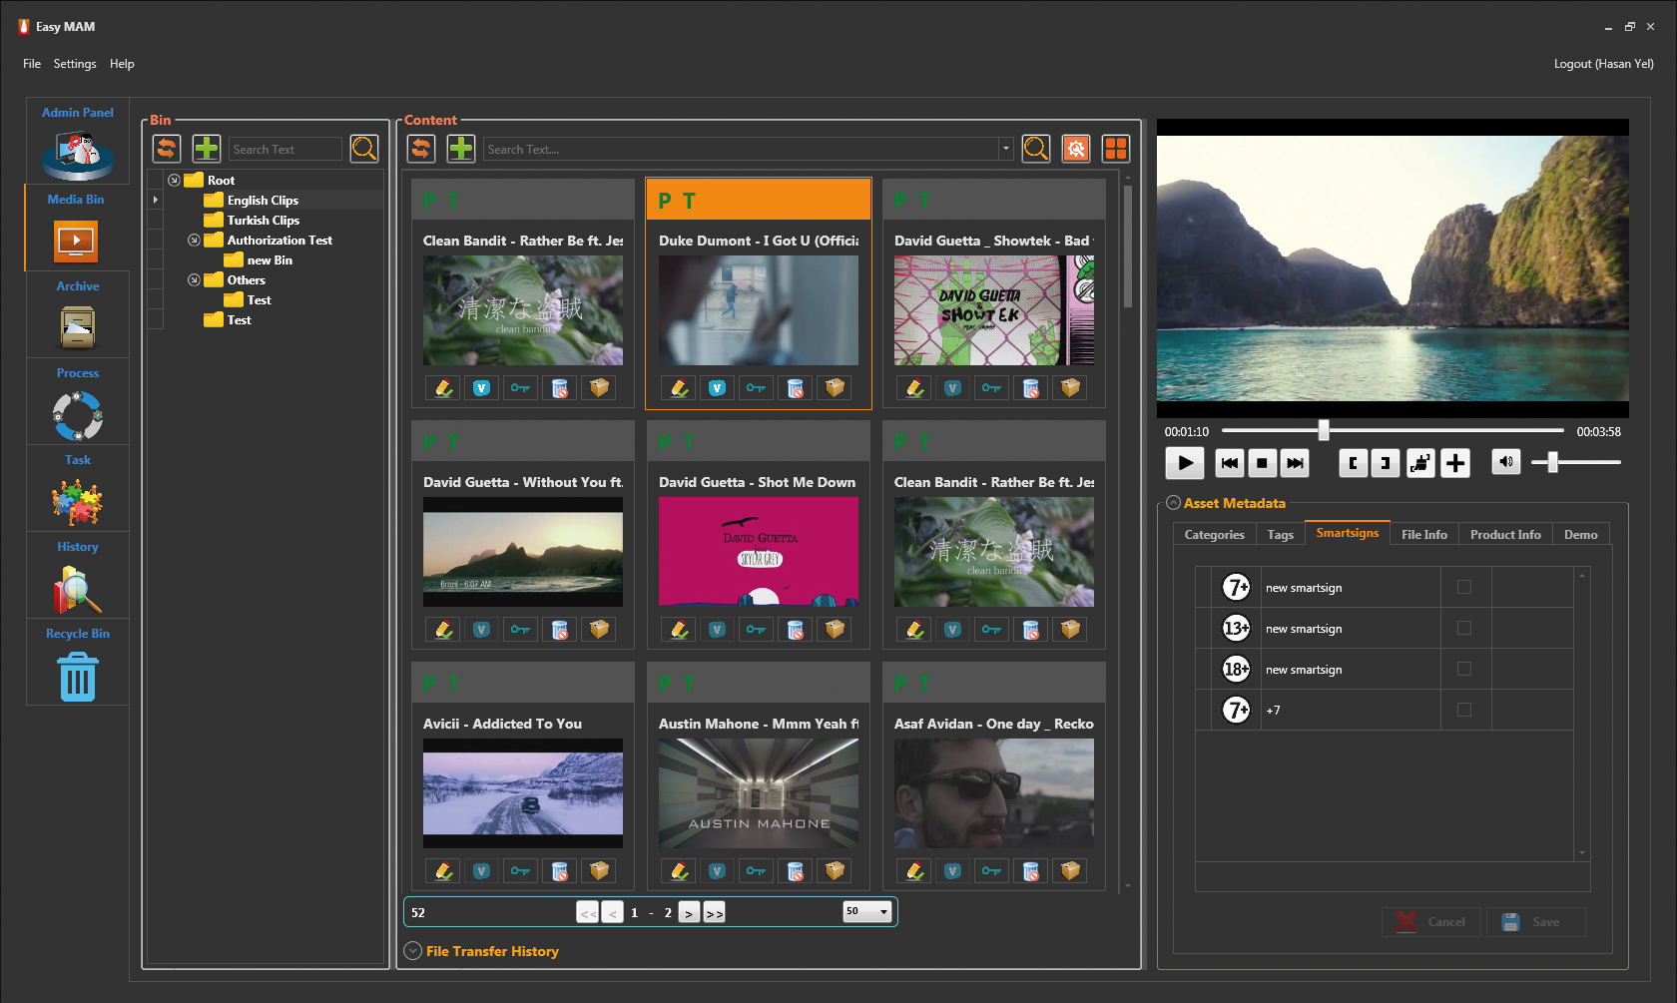Click the video seek bar handle
Image resolution: width=1677 pixels, height=1003 pixels.
[1324, 430]
